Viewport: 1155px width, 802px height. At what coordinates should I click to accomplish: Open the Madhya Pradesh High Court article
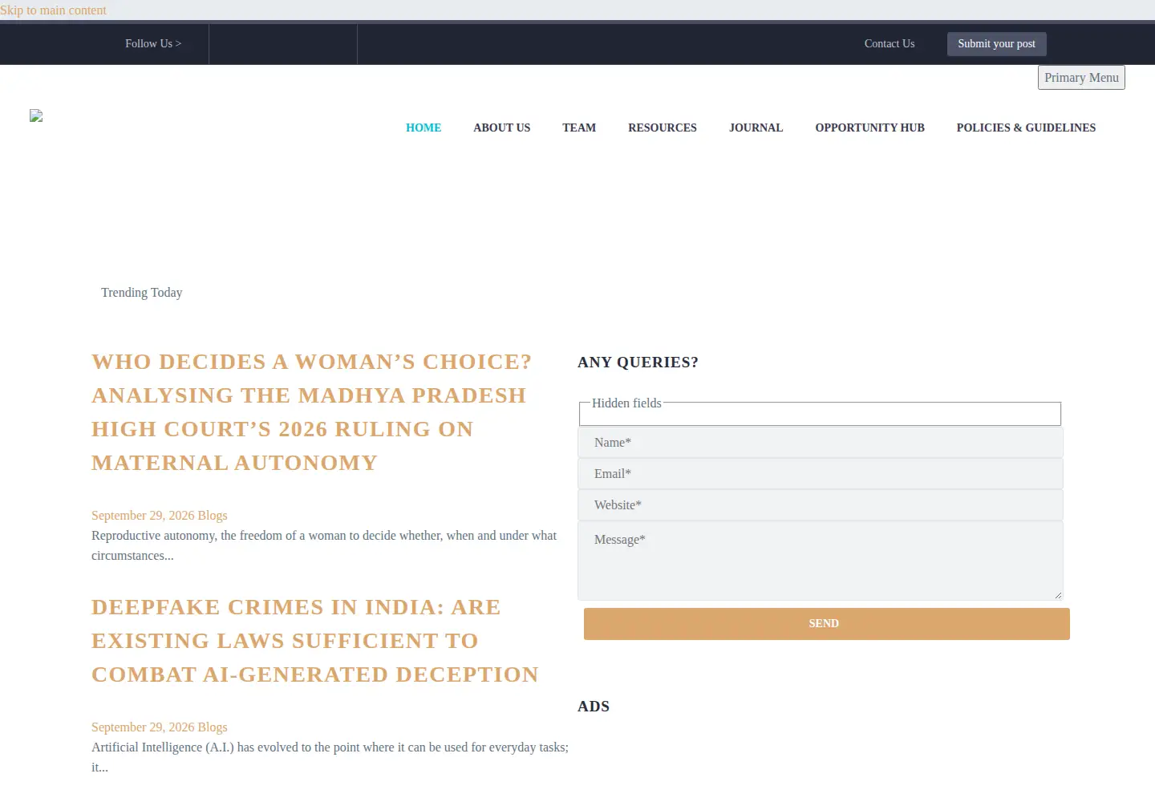point(312,412)
